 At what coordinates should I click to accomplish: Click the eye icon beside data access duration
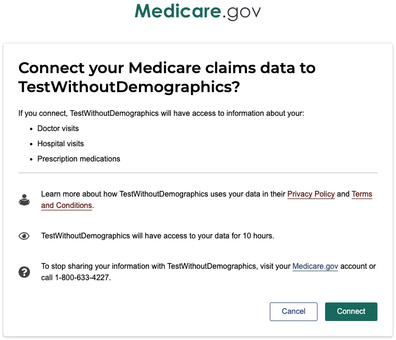[x=24, y=236]
